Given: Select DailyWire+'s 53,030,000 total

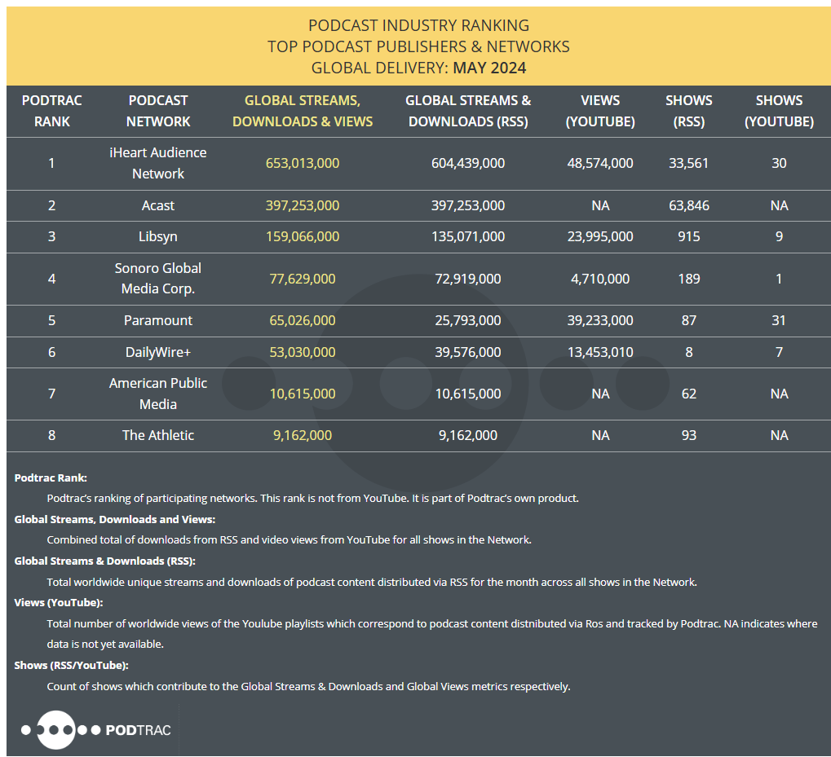Looking at the screenshot, I should point(303,352).
